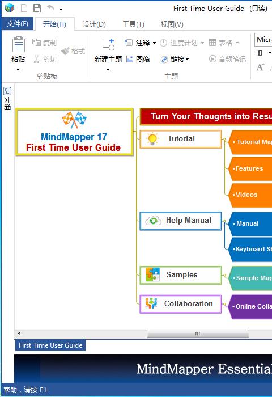
Task: Collapse the Tutorial branch toggle
Action: coord(224,140)
